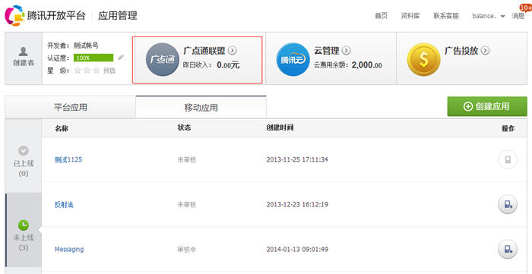Click the green 创建应用 button
This screenshot has width=532, height=274.
tap(487, 106)
